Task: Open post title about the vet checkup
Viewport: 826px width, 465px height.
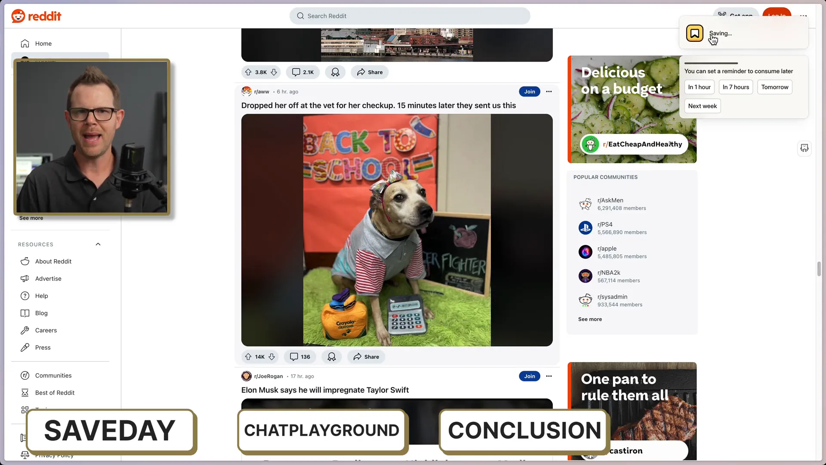Action: coord(378,105)
